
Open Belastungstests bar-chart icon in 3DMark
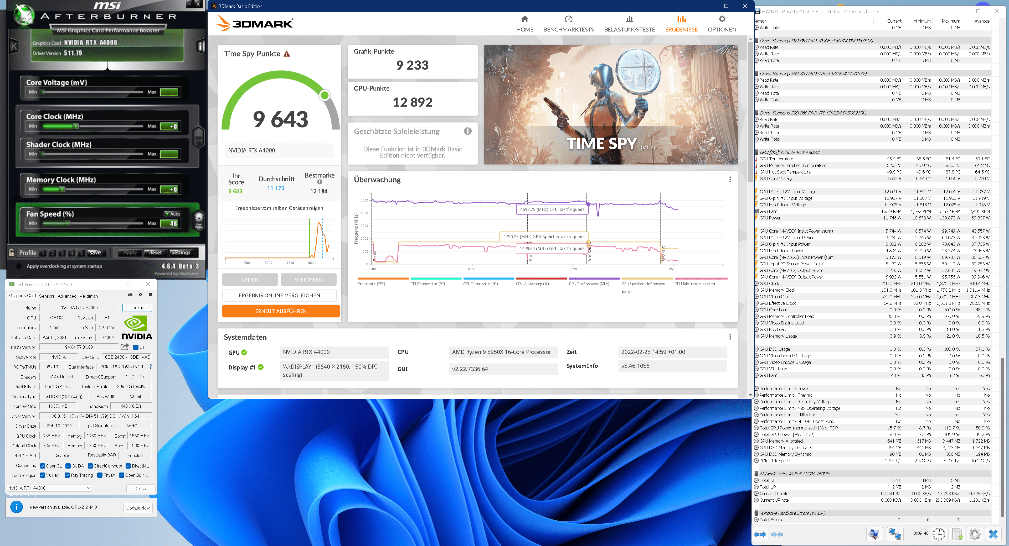tap(629, 19)
